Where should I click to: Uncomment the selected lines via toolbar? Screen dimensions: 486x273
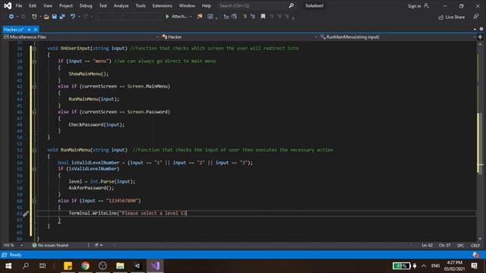pos(253,17)
